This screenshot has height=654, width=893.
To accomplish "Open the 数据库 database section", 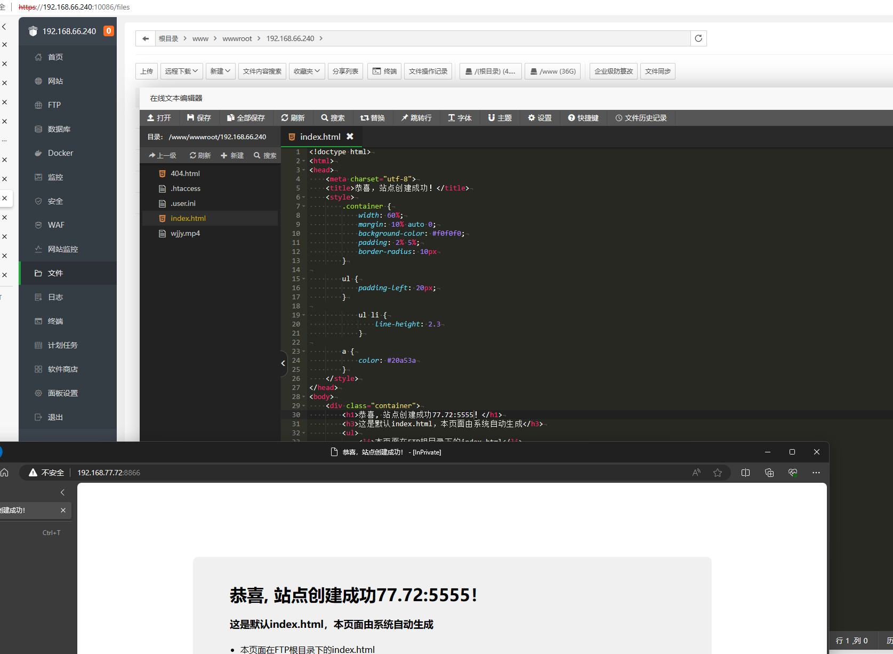I will pos(59,129).
